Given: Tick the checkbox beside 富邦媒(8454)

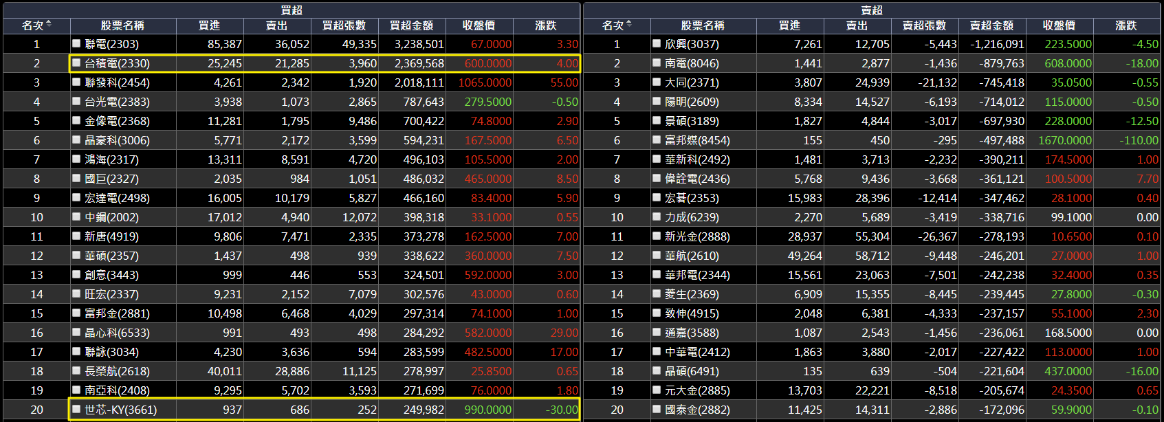Looking at the screenshot, I should (x=657, y=140).
